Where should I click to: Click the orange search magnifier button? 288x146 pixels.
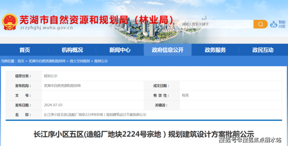point(260,24)
